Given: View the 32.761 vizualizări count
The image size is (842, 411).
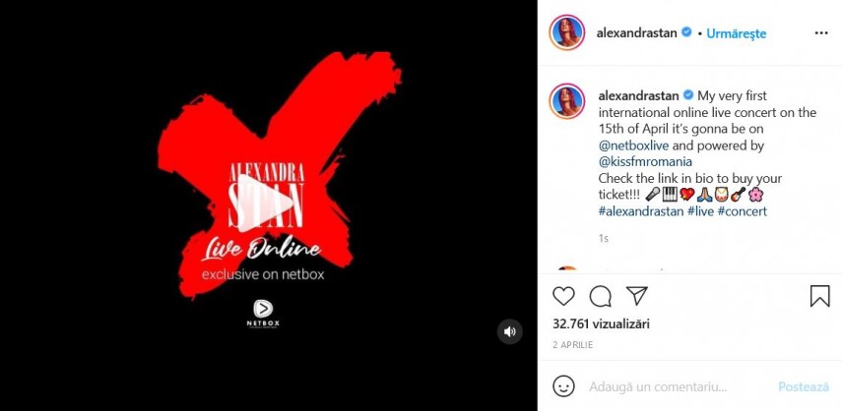Looking at the screenshot, I should click(601, 323).
